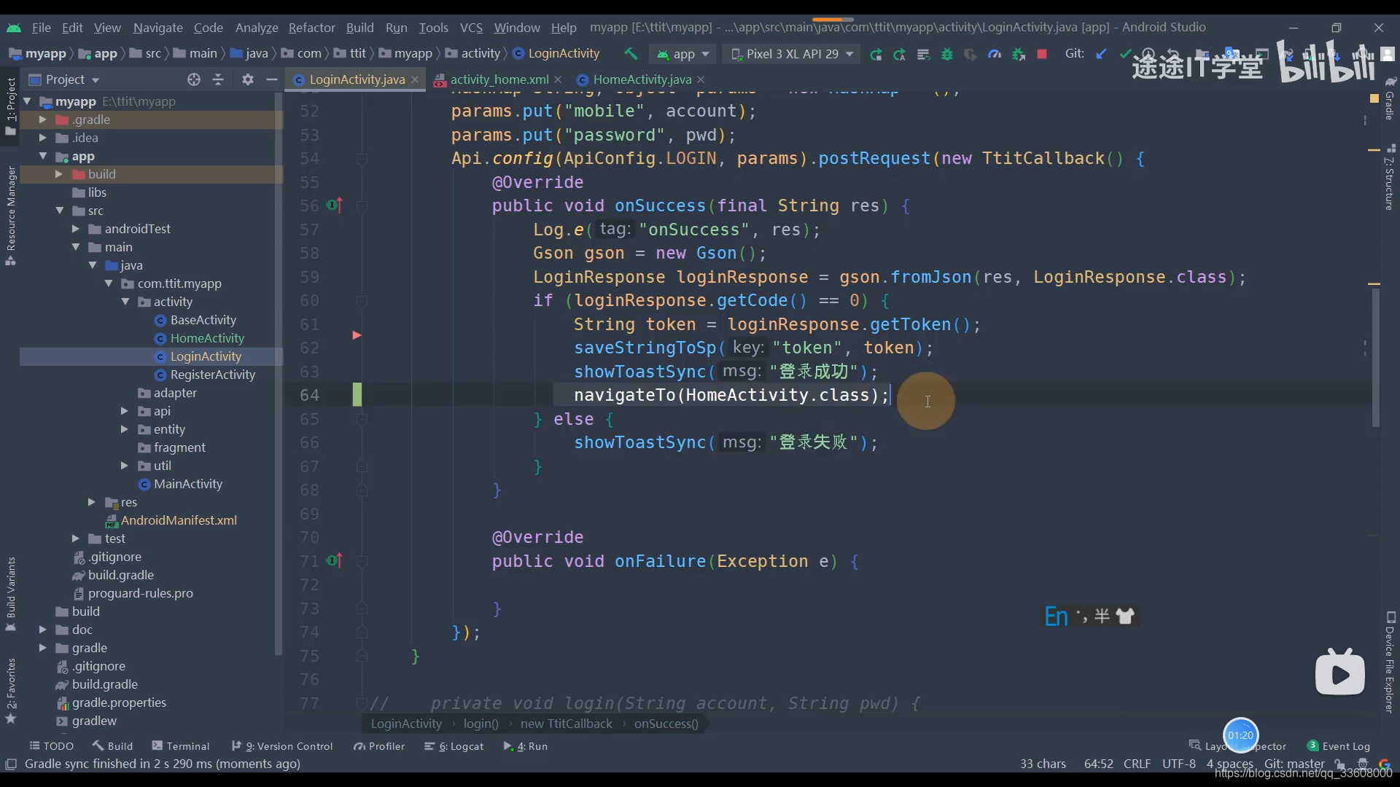Open the Pixel 3 XL API 29 device dropdown
The image size is (1400, 787).
coord(791,54)
